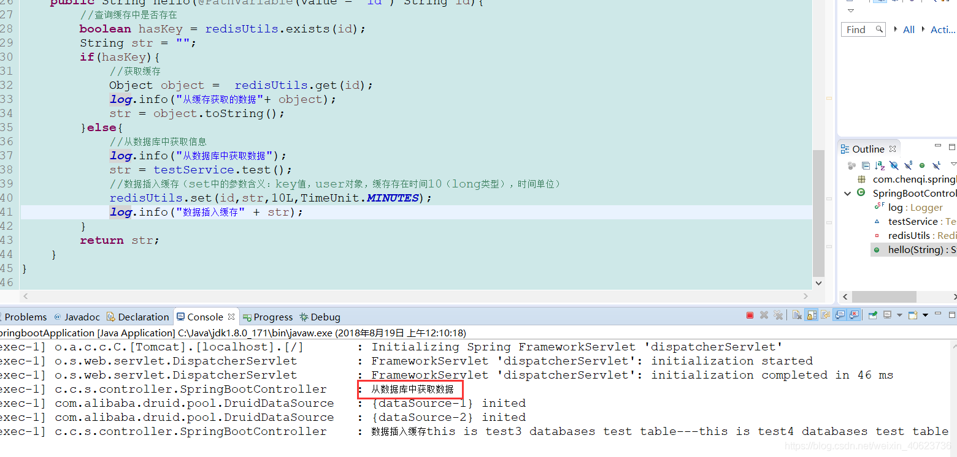The width and height of the screenshot is (957, 457).
Task: Select SpringBootController class in Outline
Action: click(x=914, y=193)
